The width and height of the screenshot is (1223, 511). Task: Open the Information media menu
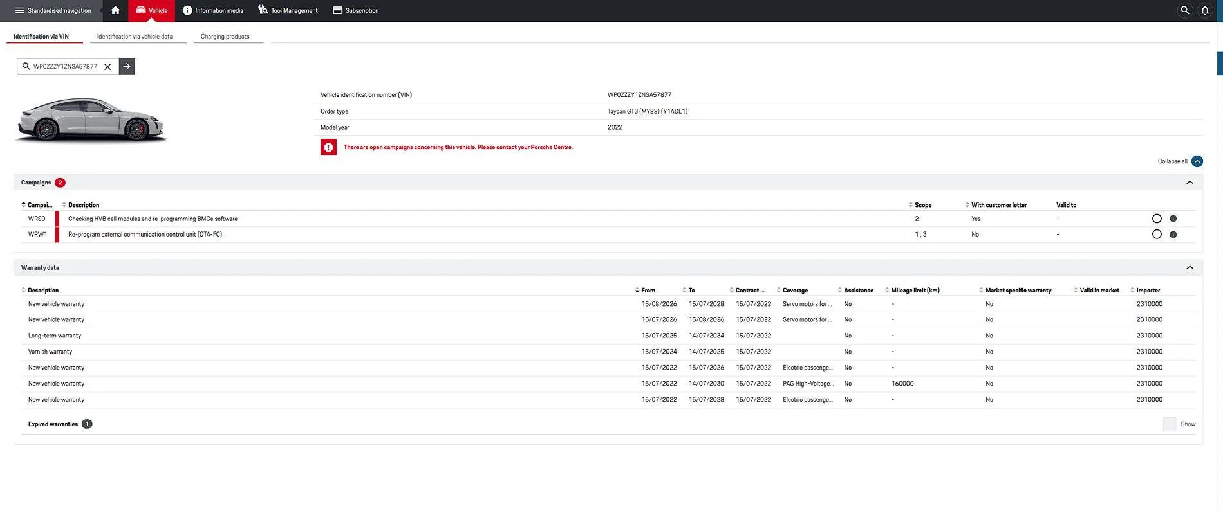coord(212,10)
